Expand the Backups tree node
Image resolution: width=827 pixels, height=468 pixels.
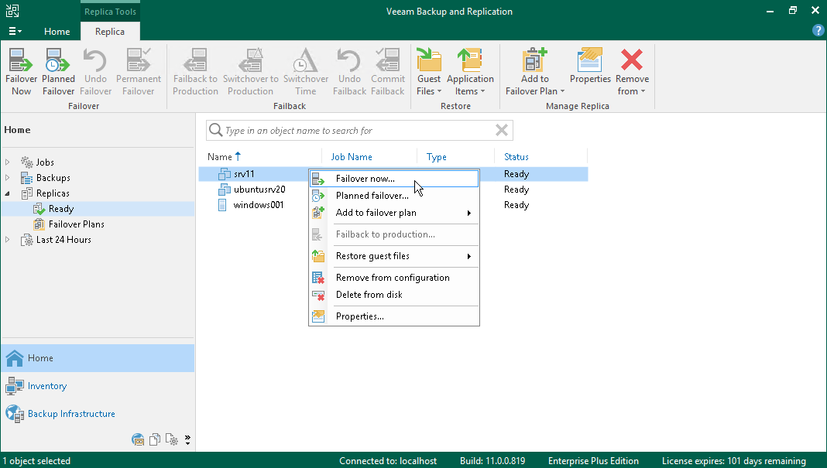[x=8, y=178]
